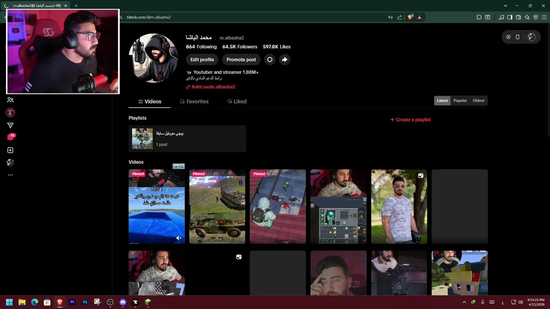
Task: Click the Upload plus icon in sidebar
Action: 10,150
